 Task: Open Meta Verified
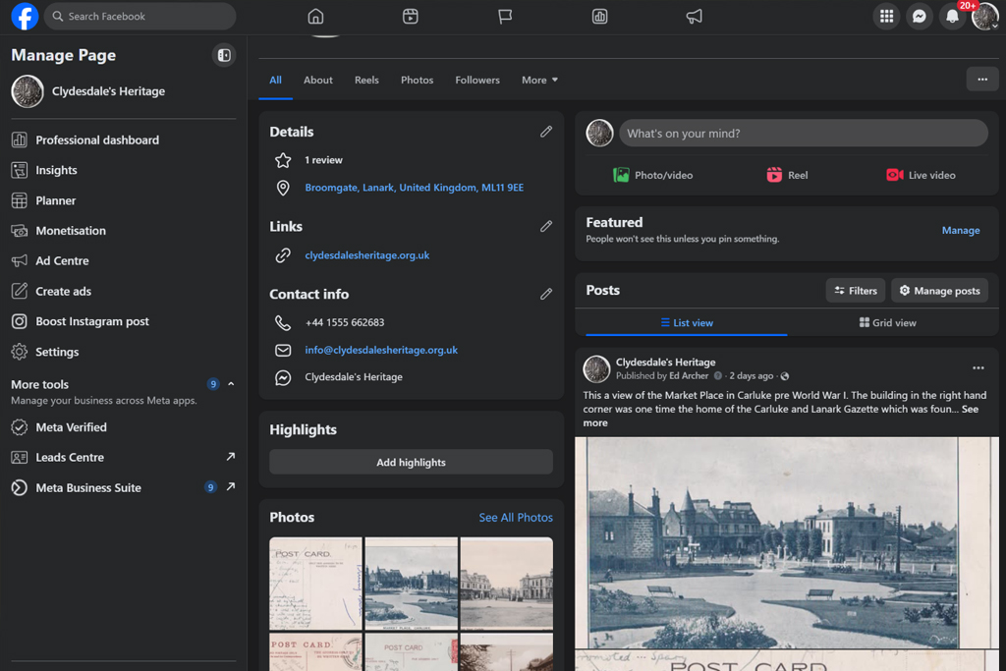123,427
